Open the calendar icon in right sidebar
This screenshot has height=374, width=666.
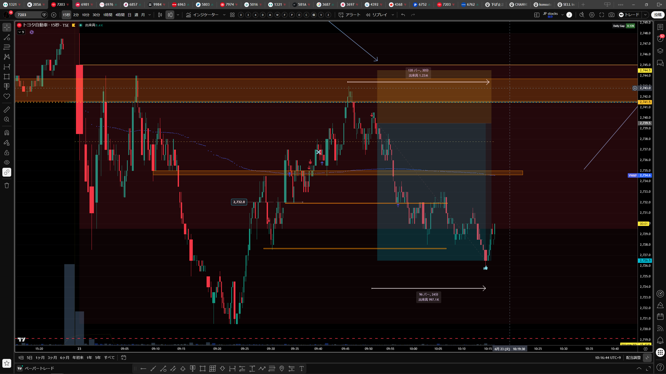[660, 316]
